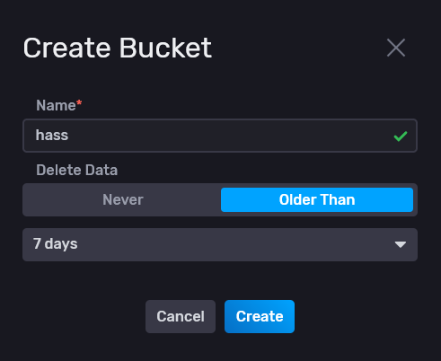The image size is (441, 361).
Task: Click the red required asterisk
Action: 79,103
